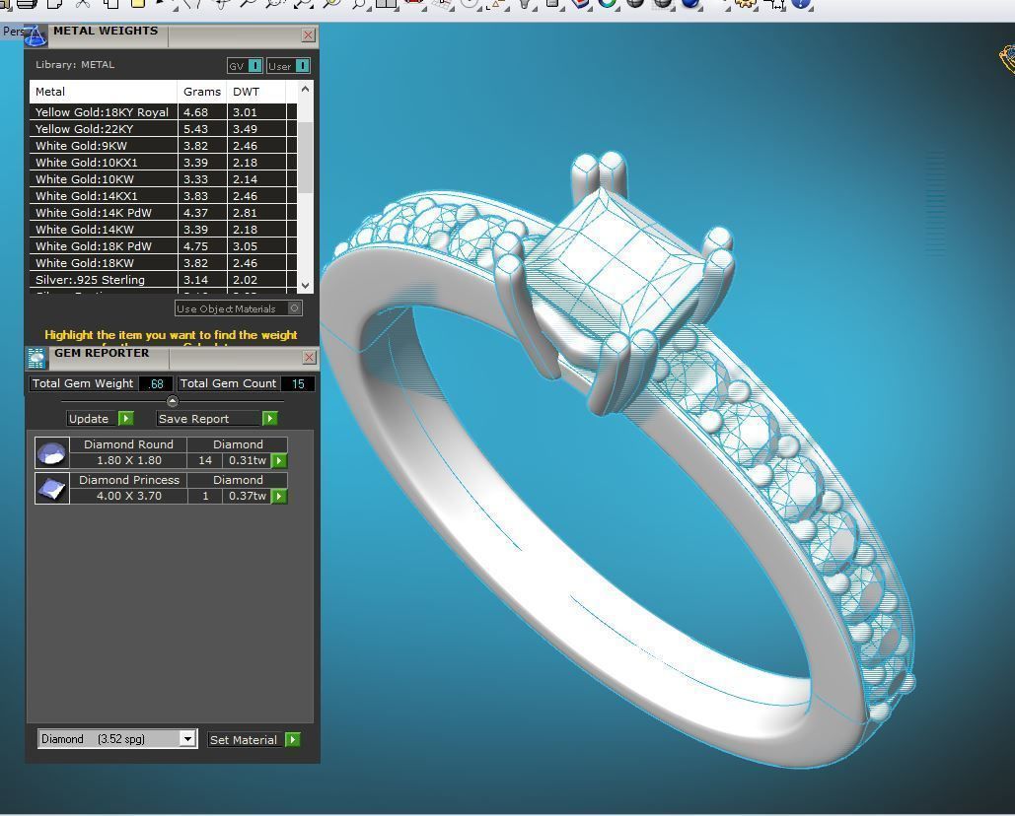Click the Library: METAL label
1015x816 pixels.
[75, 65]
